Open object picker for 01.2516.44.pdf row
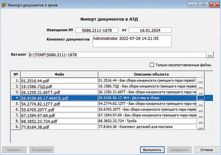 (200, 81)
